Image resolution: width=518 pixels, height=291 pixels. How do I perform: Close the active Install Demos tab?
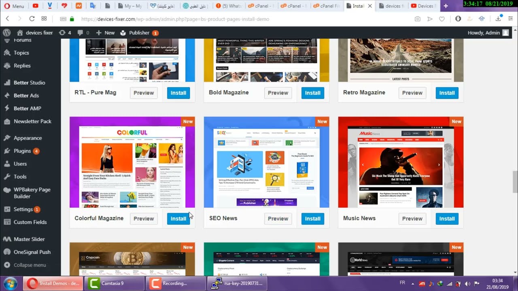(x=369, y=6)
